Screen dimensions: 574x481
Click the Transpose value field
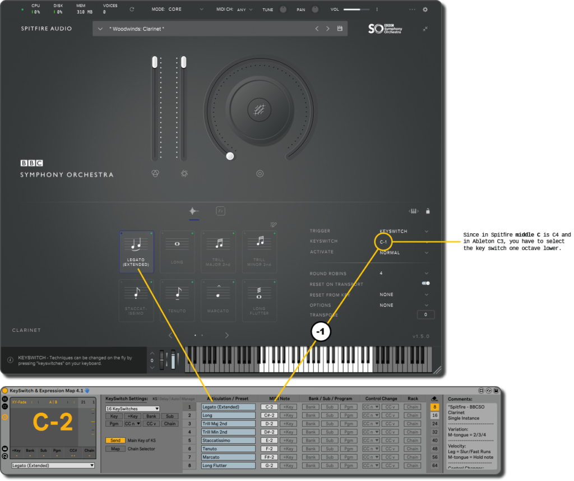click(425, 314)
